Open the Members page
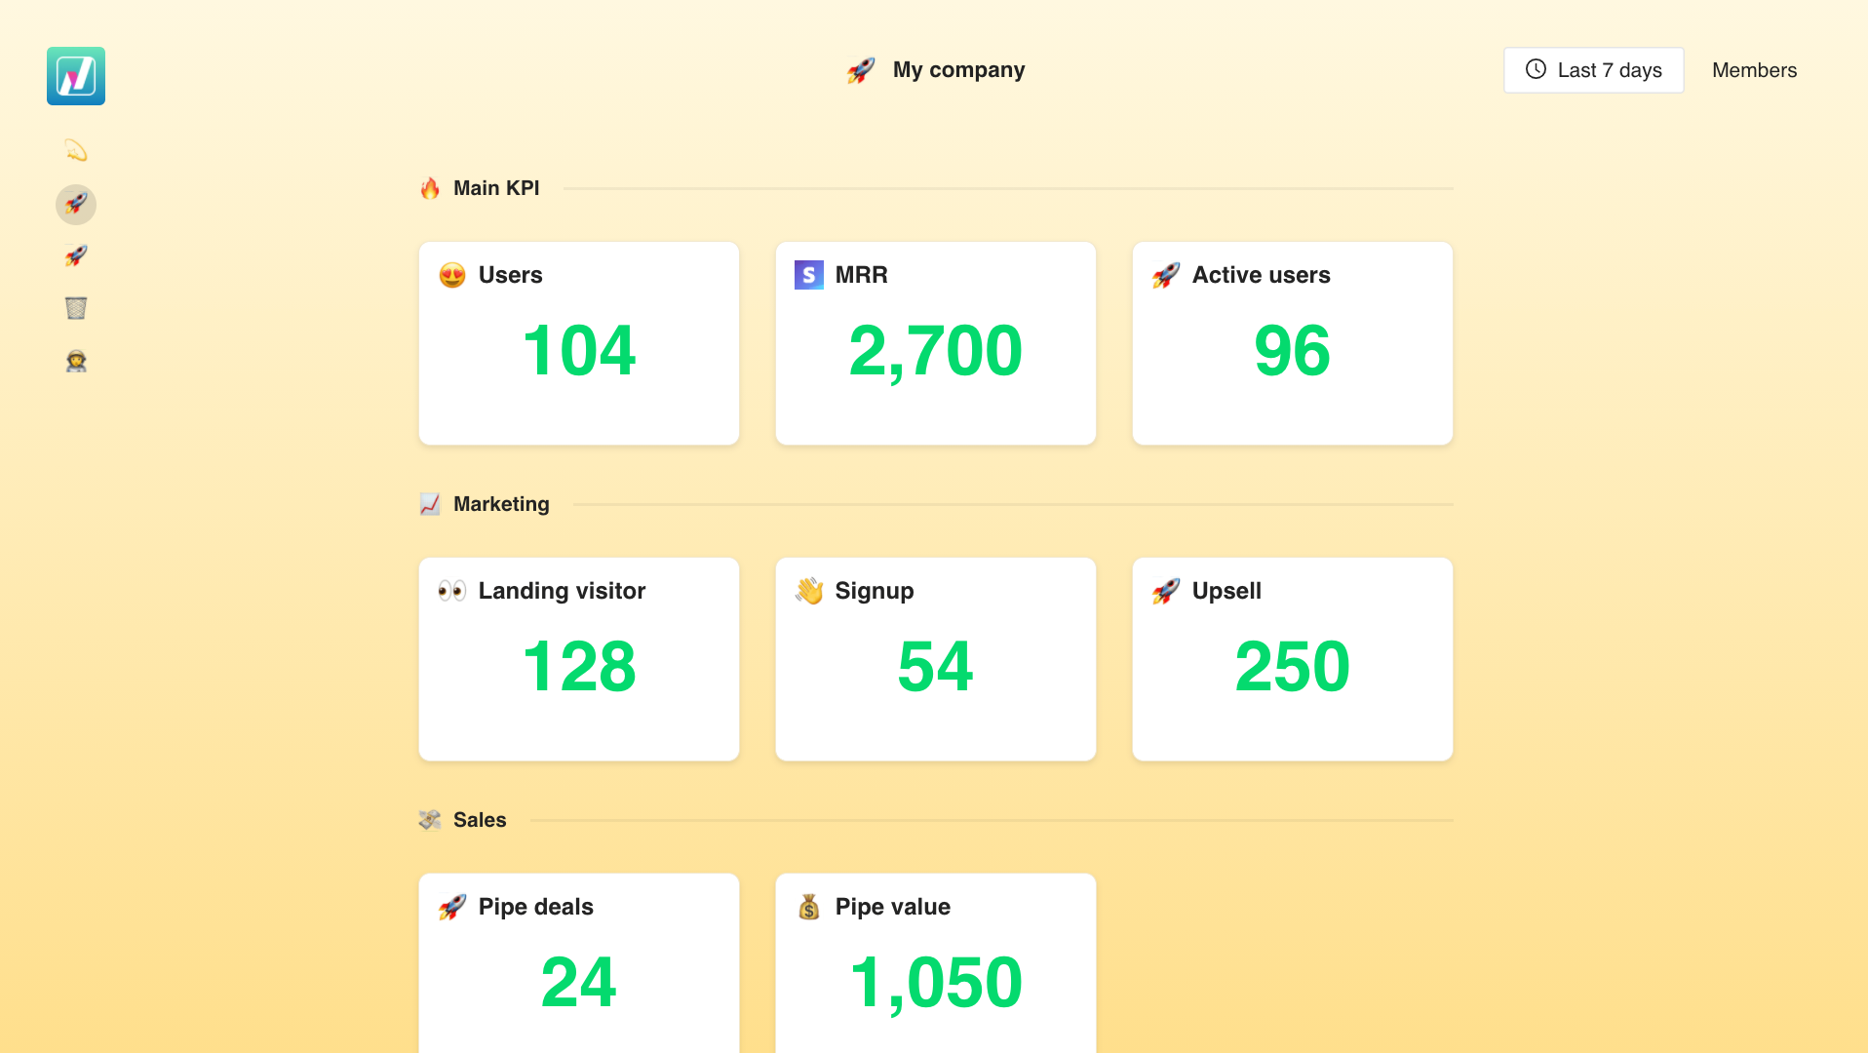This screenshot has height=1053, width=1868. 1754,70
